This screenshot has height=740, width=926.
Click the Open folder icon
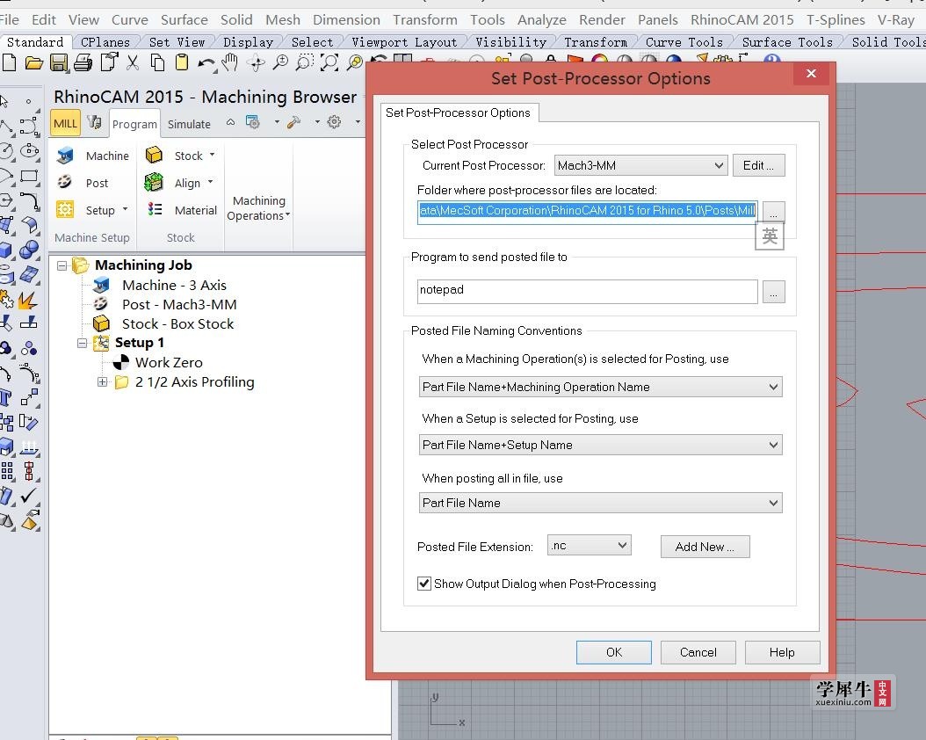click(x=33, y=62)
